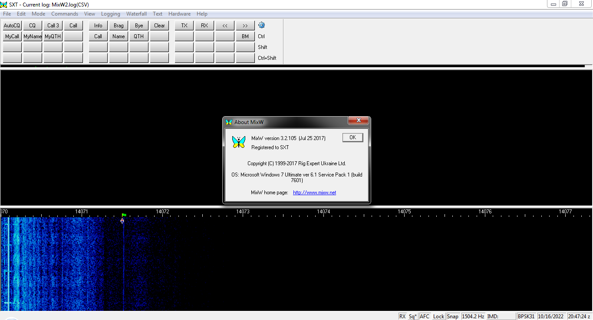
Task: Click OK in About MixW dialog
Action: point(353,137)
